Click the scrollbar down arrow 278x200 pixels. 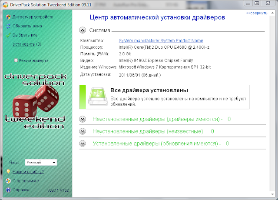(272, 194)
